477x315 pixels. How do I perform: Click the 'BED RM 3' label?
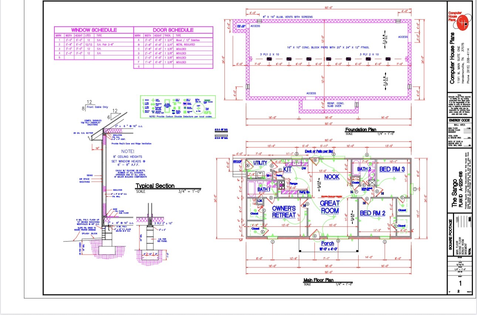392,169
